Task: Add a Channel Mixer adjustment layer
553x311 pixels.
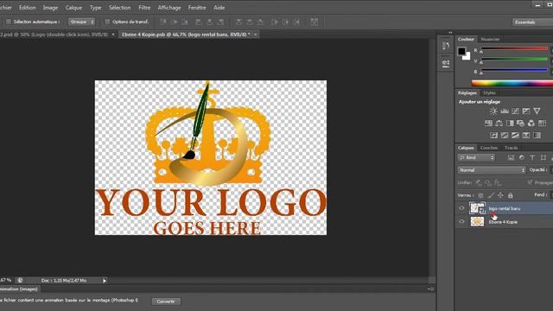Action: point(531,123)
